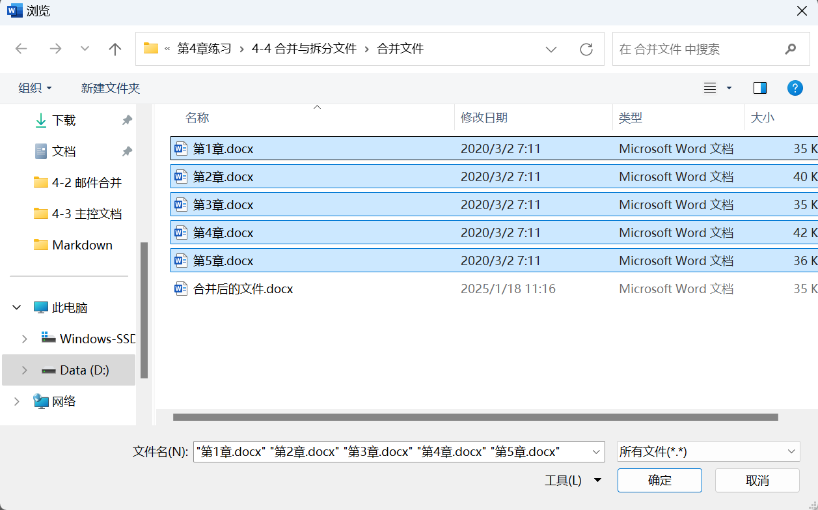Expand the Windows-SSD drive node
This screenshot has height=510, width=818.
point(25,339)
